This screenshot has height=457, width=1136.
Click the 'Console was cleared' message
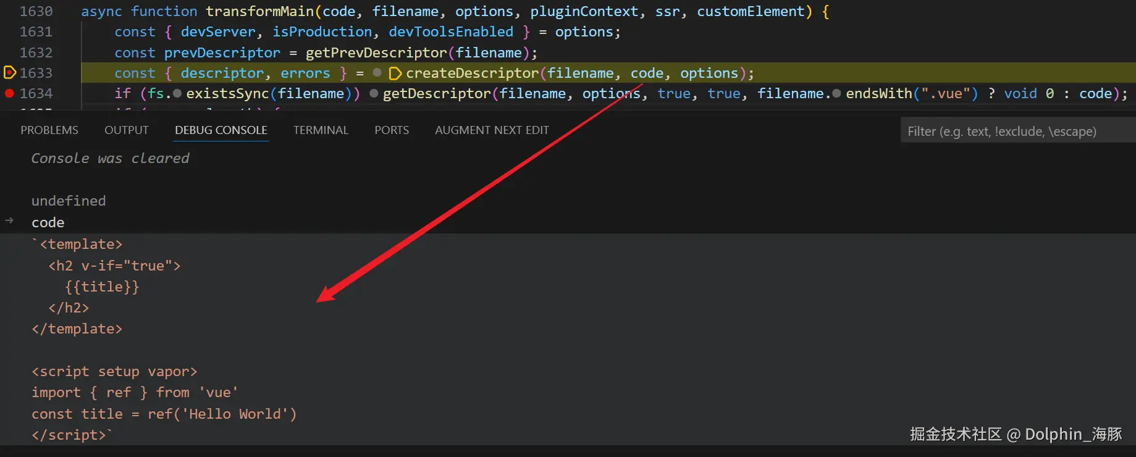coord(110,158)
